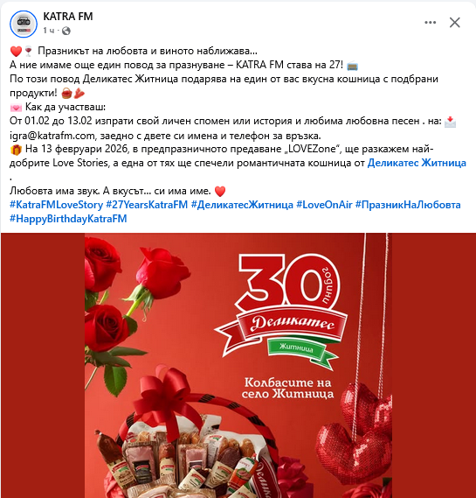Click the "Колбасите на село Житница" slogan
476x498 pixels.
click(x=287, y=388)
